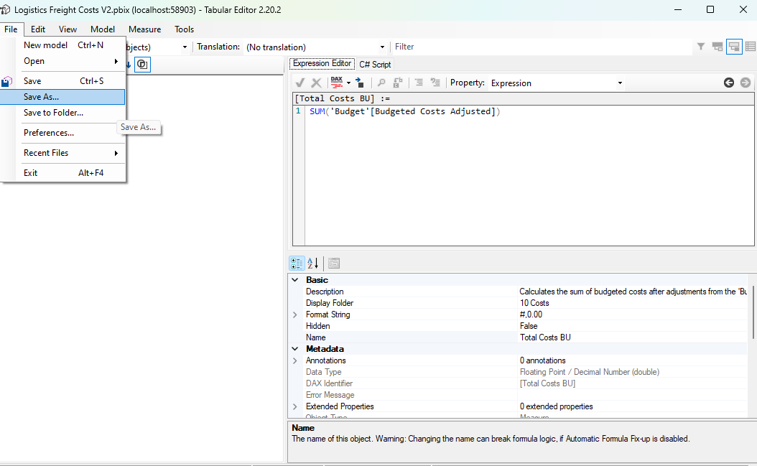Switch off the highlighted tree layout view toggle
This screenshot has height=466, width=757.
[x=734, y=46]
